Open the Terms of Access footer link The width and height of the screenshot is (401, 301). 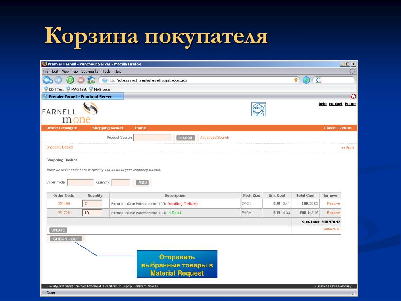146,286
